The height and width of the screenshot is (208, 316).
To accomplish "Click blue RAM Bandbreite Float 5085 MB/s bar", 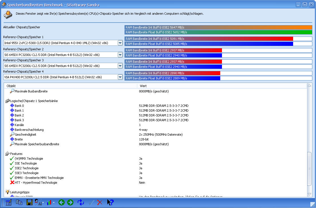I will click(x=209, y=44).
